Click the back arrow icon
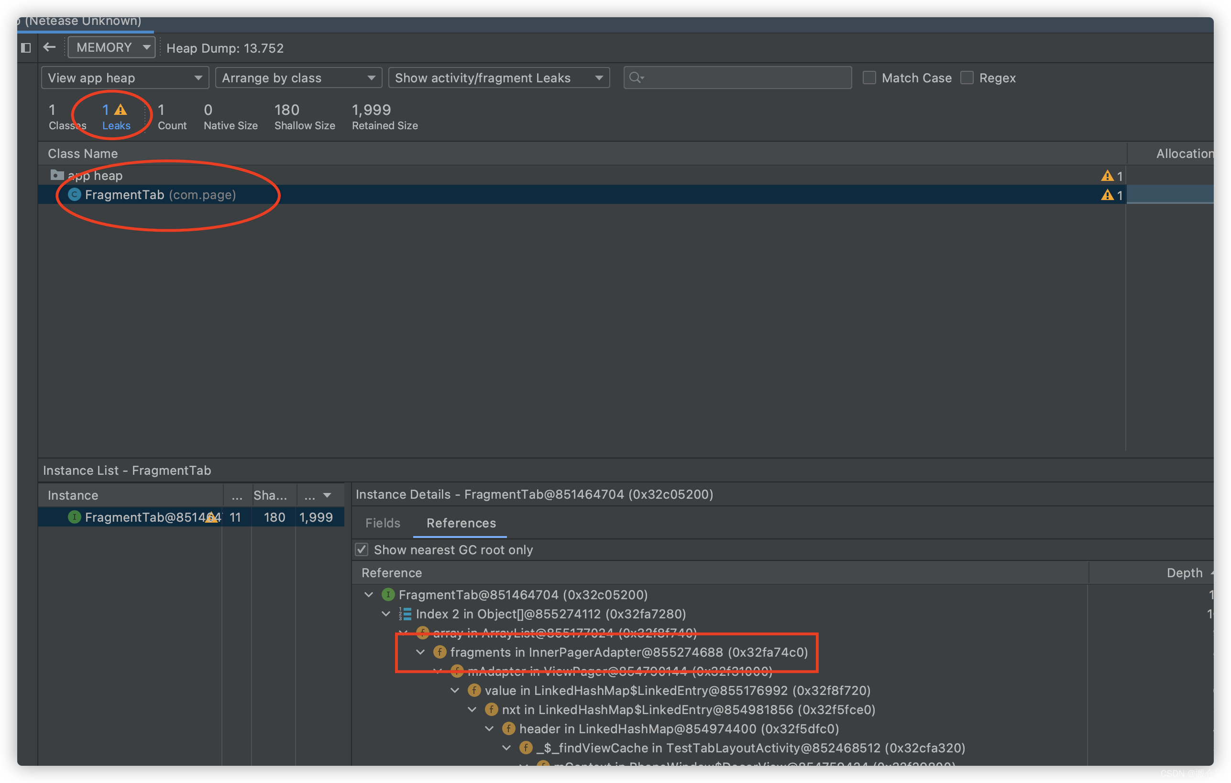The height and width of the screenshot is (783, 1231). pos(50,47)
